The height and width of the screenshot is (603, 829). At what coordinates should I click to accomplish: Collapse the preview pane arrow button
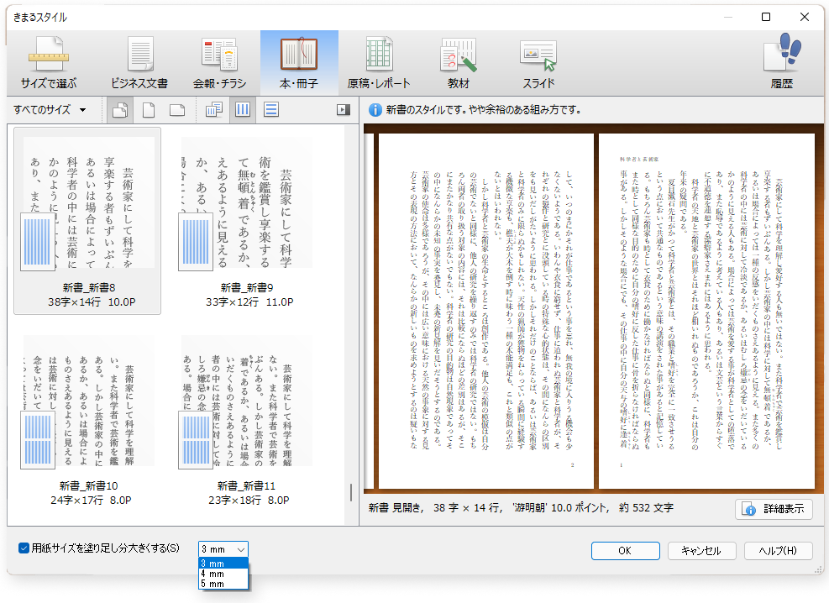click(343, 110)
